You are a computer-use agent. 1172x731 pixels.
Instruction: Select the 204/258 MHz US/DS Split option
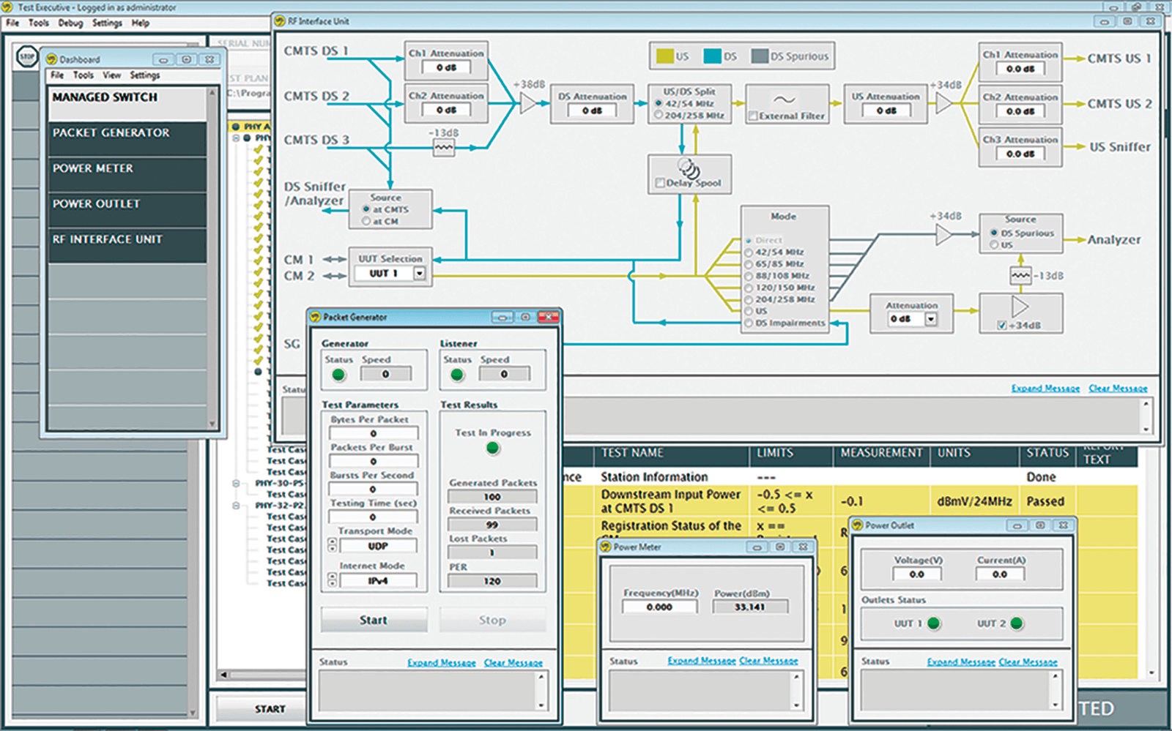659,116
